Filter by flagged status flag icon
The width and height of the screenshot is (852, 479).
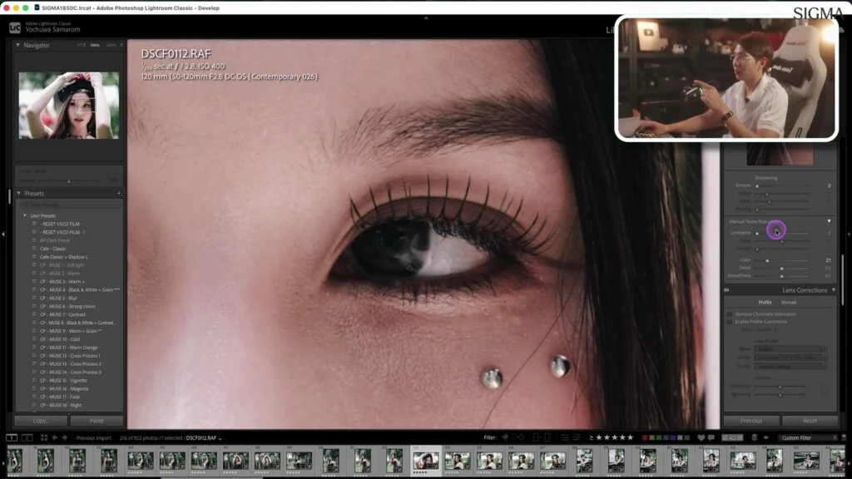click(505, 437)
